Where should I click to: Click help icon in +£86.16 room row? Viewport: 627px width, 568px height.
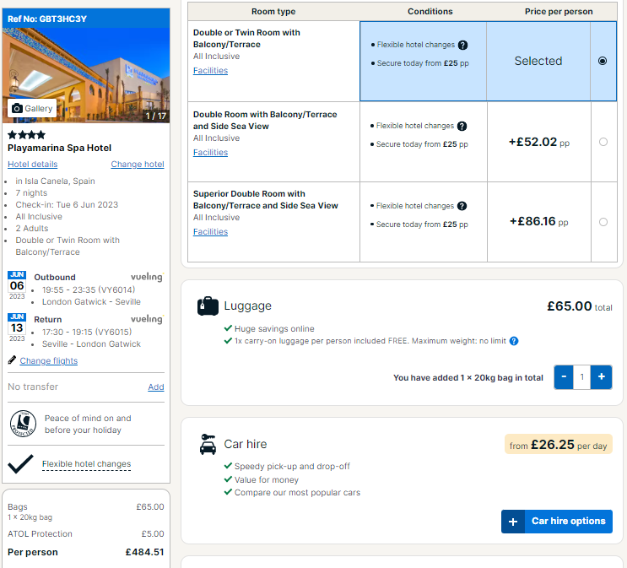click(462, 206)
